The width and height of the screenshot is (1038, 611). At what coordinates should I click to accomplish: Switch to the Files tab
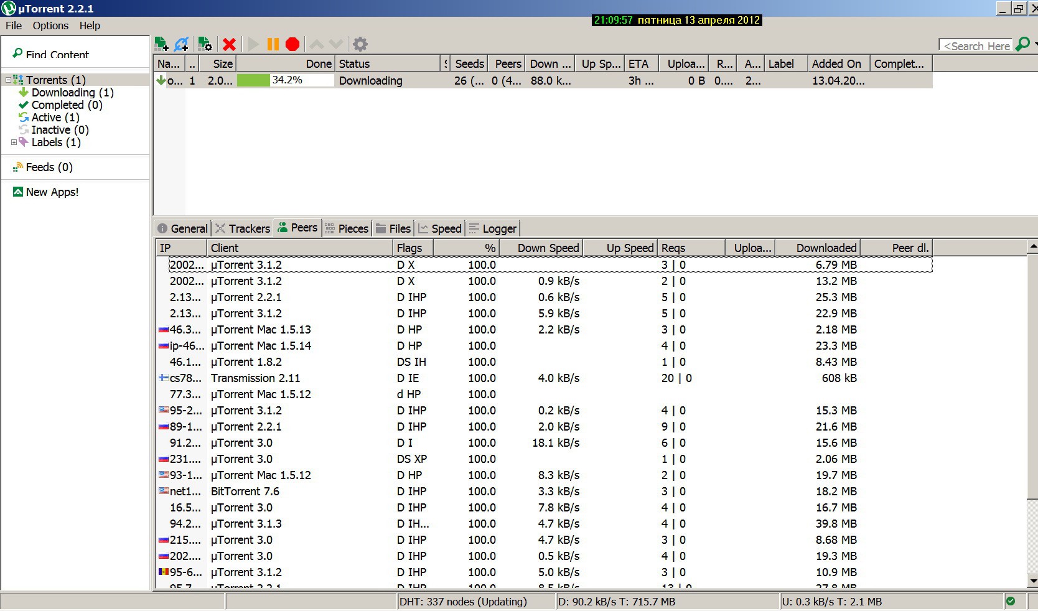[393, 228]
